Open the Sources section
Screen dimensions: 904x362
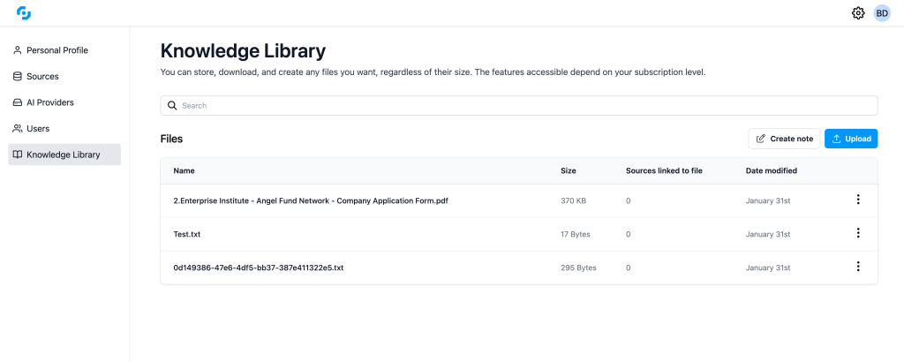click(x=64, y=76)
